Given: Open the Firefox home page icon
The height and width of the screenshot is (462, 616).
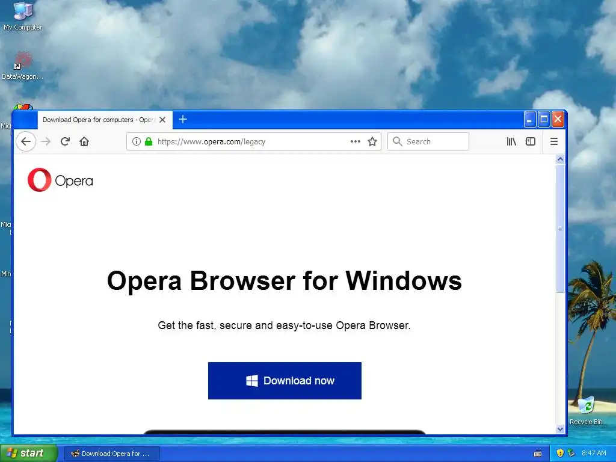Looking at the screenshot, I should pyautogui.click(x=84, y=141).
